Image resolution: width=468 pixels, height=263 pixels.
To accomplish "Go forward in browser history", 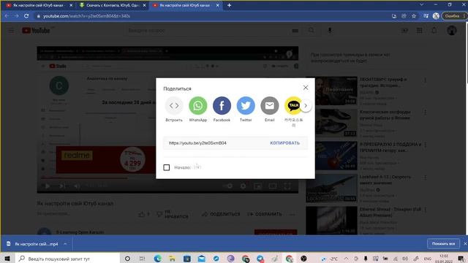I will (x=16, y=16).
